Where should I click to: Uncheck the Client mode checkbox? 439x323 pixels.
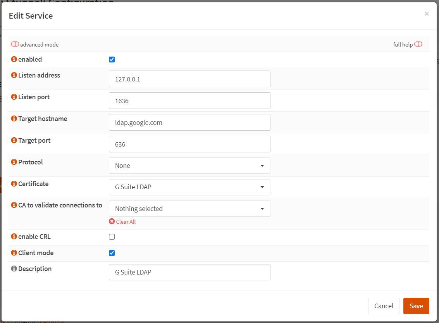tap(112, 253)
